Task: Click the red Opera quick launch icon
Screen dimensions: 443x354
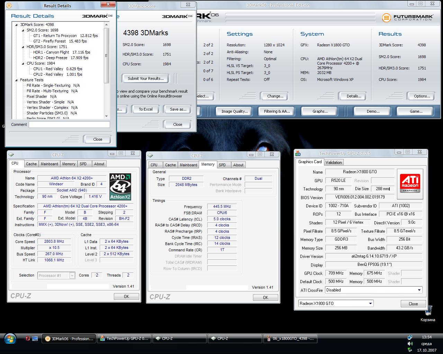Action: (x=28, y=338)
